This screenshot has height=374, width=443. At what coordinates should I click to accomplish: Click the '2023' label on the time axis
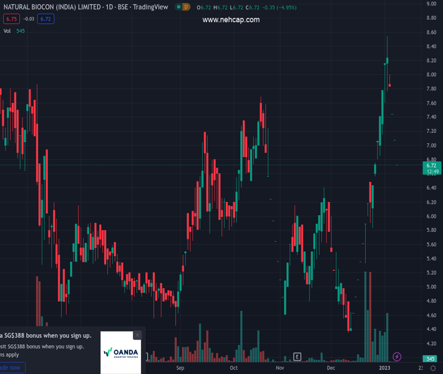385,368
